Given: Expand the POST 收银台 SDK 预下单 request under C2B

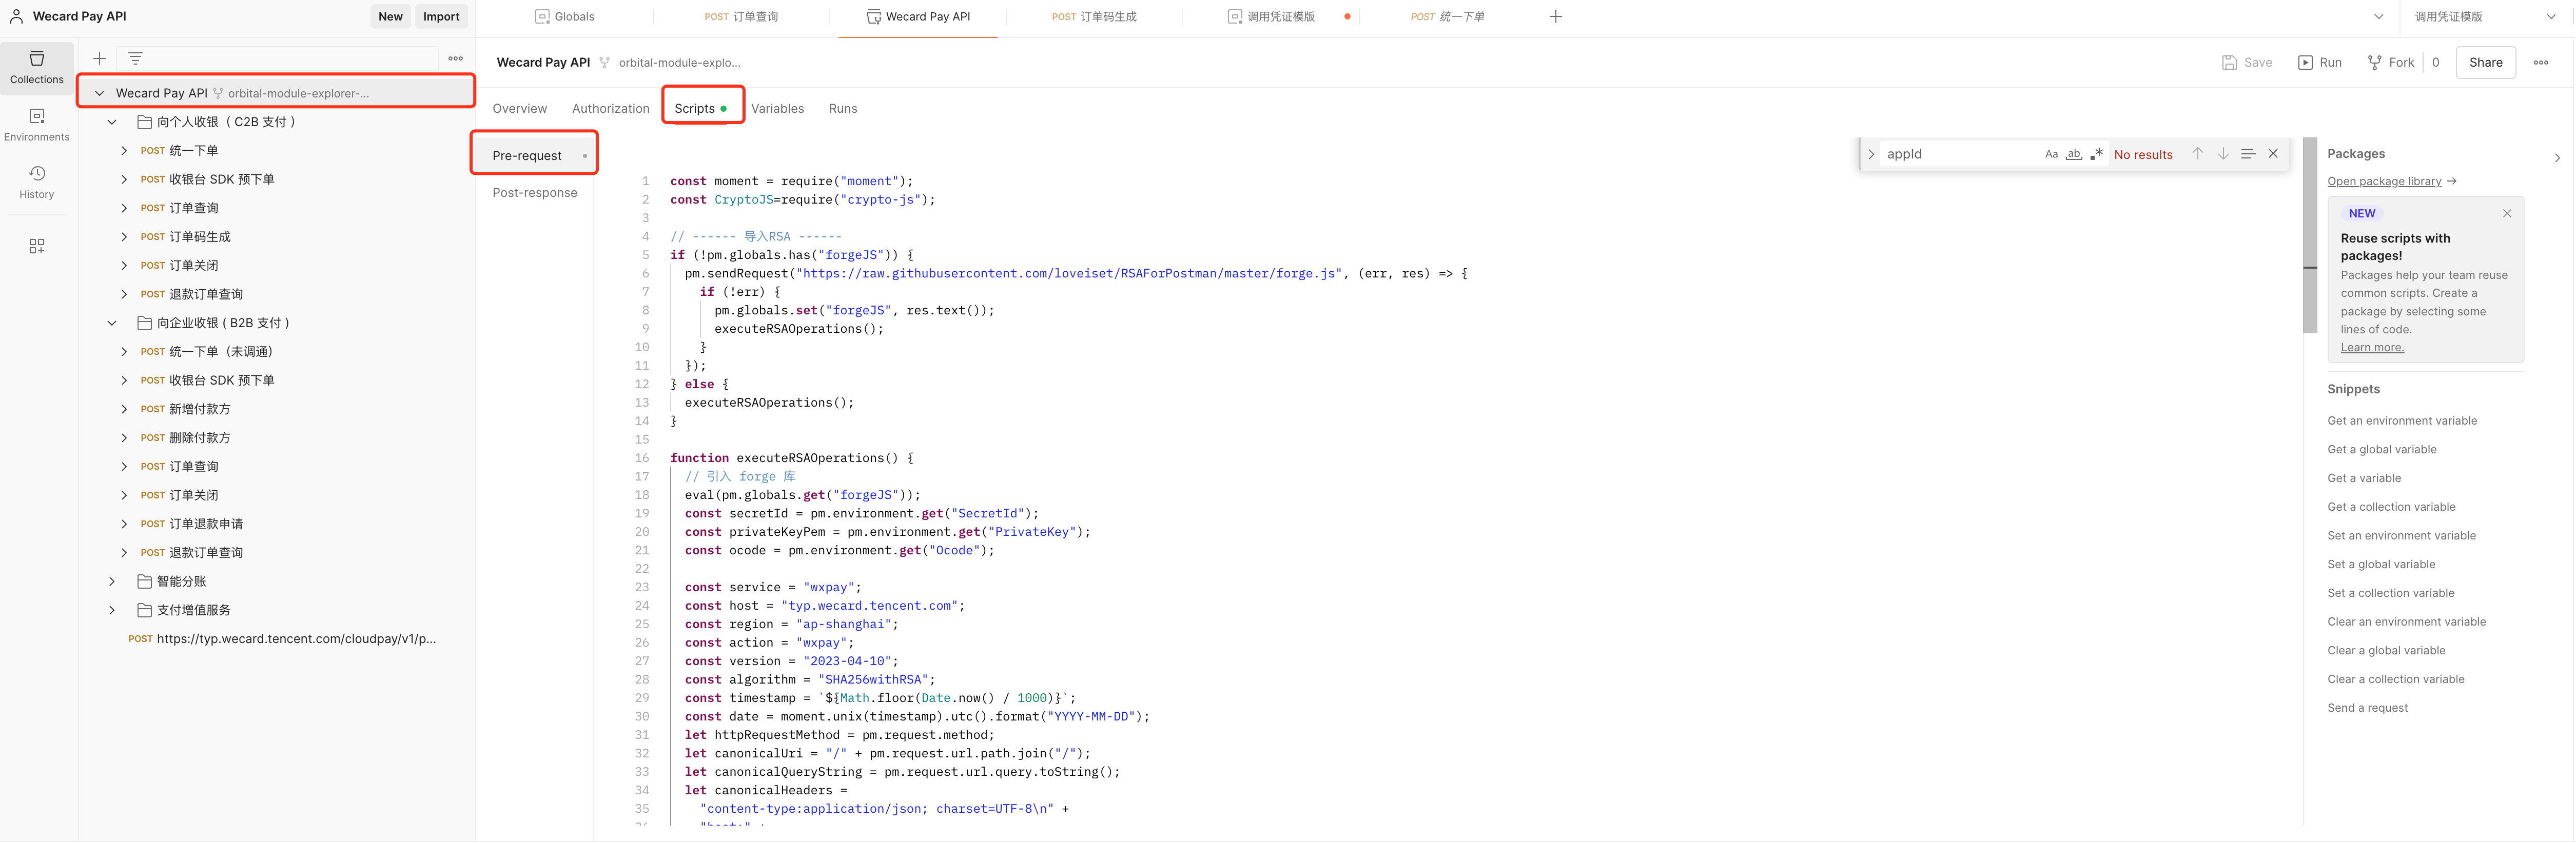Looking at the screenshot, I should (x=124, y=179).
